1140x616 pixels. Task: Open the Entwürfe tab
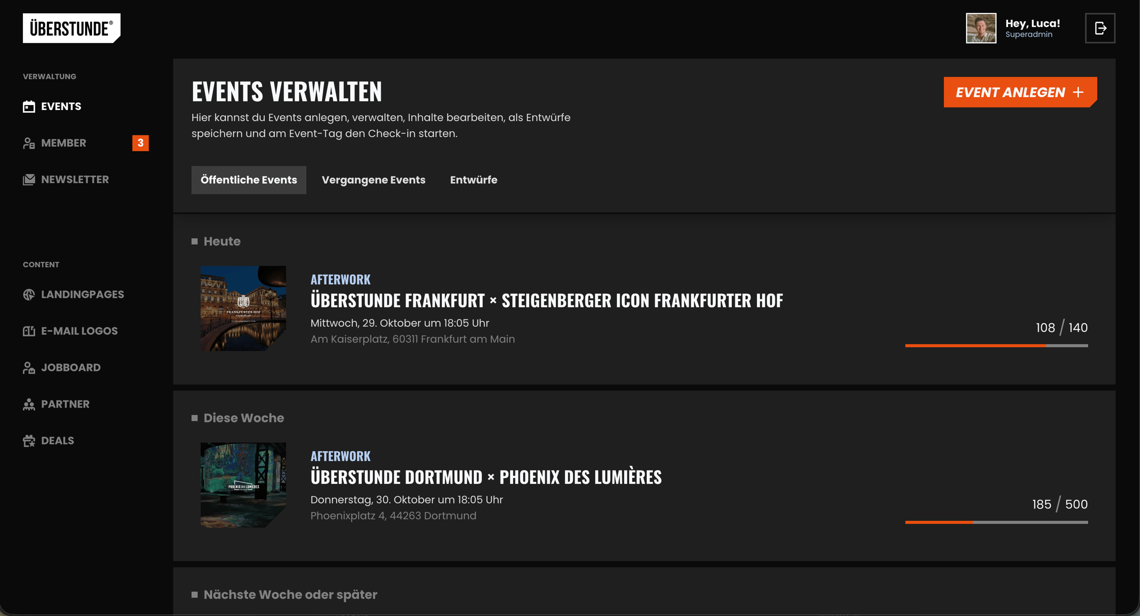(x=473, y=180)
